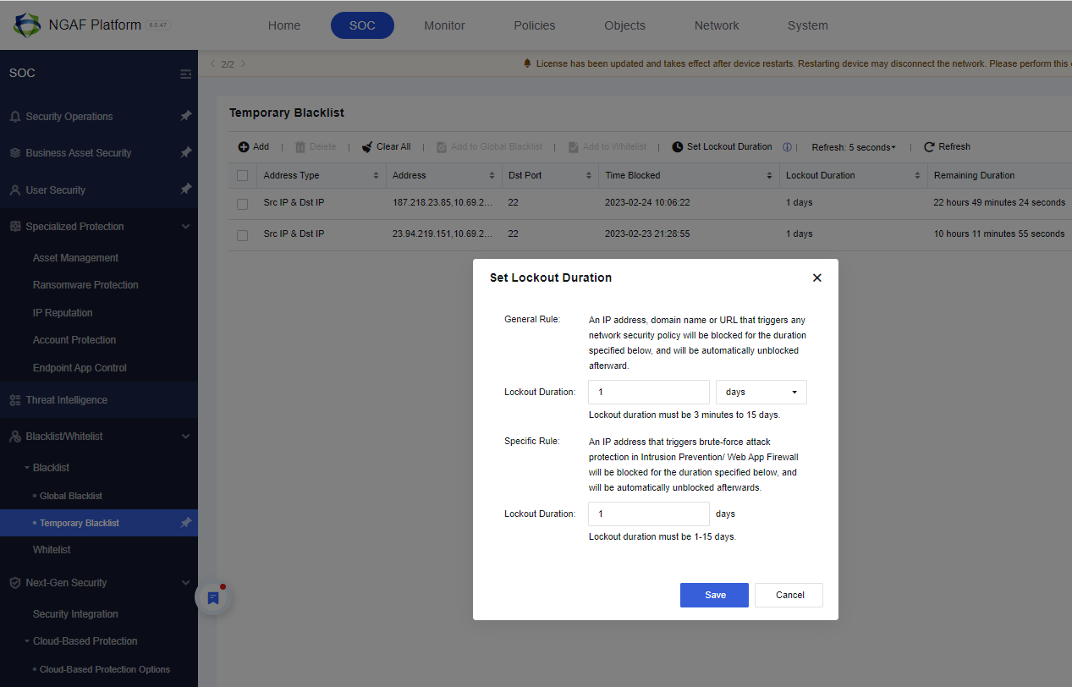Viewport: 1072px width, 687px height.
Task: Open the Policies tab
Action: point(535,25)
